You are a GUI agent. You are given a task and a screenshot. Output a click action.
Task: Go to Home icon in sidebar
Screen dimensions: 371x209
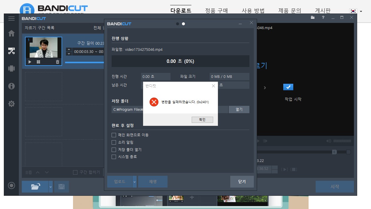coord(11,33)
